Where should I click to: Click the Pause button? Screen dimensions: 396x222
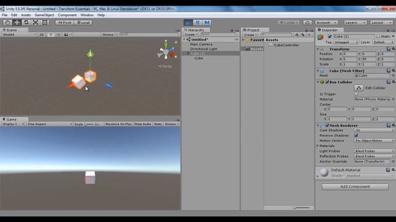coord(197,23)
